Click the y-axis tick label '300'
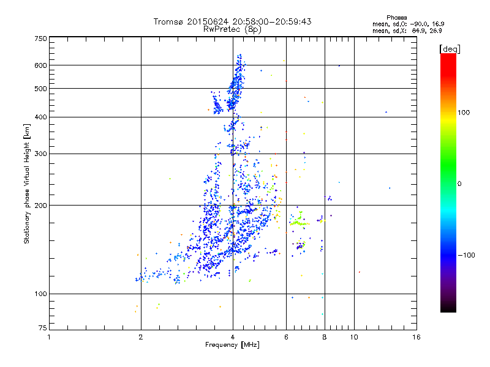Viewport: 490px width, 367px height. pyautogui.click(x=41, y=154)
